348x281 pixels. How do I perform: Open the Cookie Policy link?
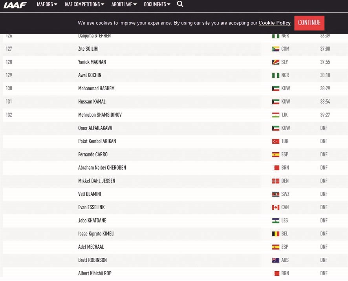click(x=275, y=23)
